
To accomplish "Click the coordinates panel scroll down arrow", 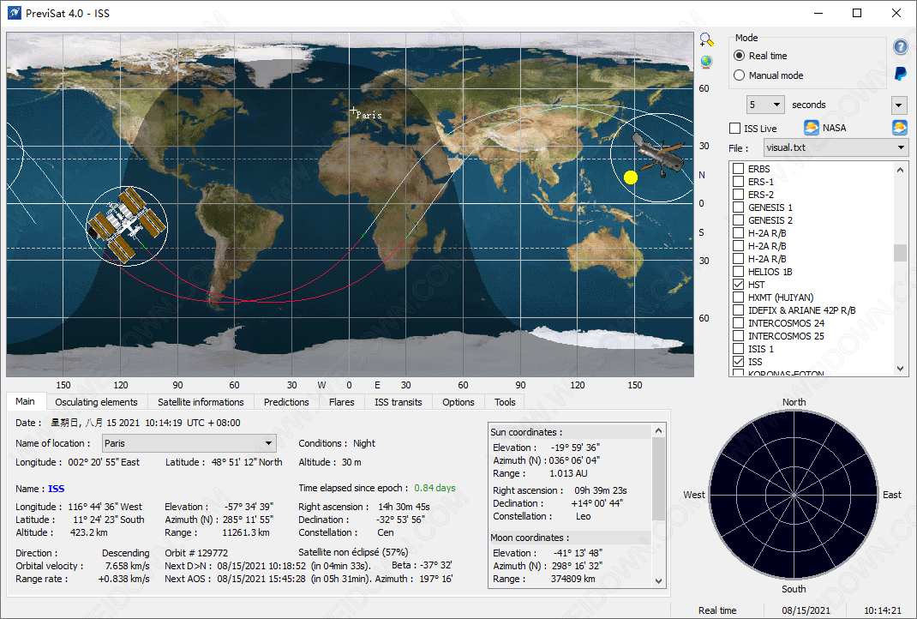I will click(658, 581).
